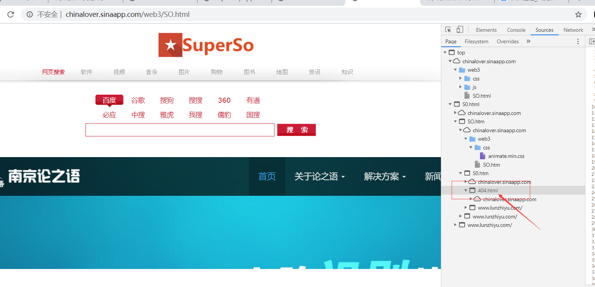The height and width of the screenshot is (287, 595).
Task: Collapse the top frame tree arrow
Action: (445, 52)
